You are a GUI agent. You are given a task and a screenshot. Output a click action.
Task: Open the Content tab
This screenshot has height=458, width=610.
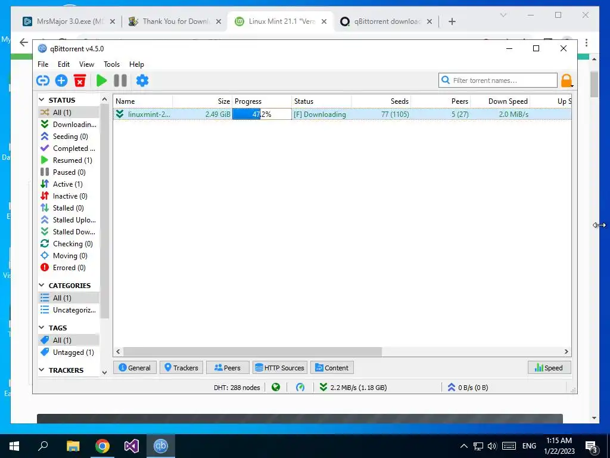[332, 367]
